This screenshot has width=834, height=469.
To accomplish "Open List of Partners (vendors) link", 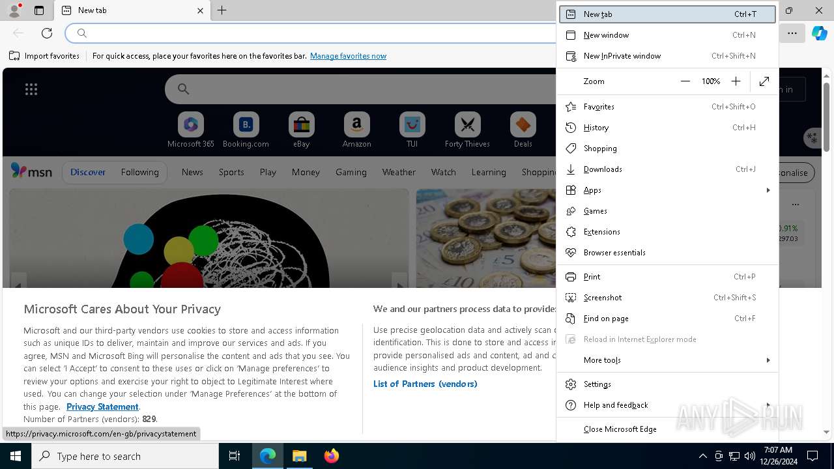I will click(425, 384).
